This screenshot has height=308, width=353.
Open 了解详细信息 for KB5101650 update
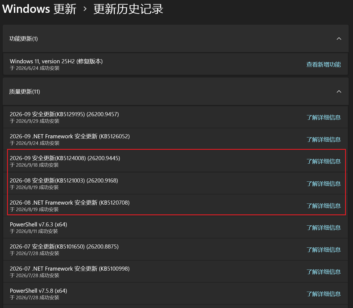click(324, 250)
